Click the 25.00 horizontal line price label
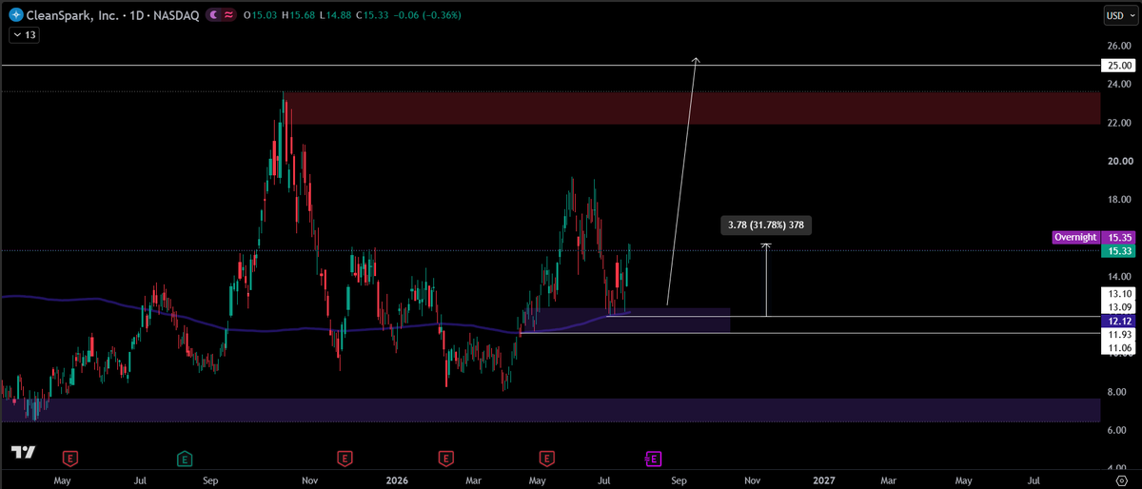This screenshot has width=1142, height=489. pyautogui.click(x=1116, y=66)
